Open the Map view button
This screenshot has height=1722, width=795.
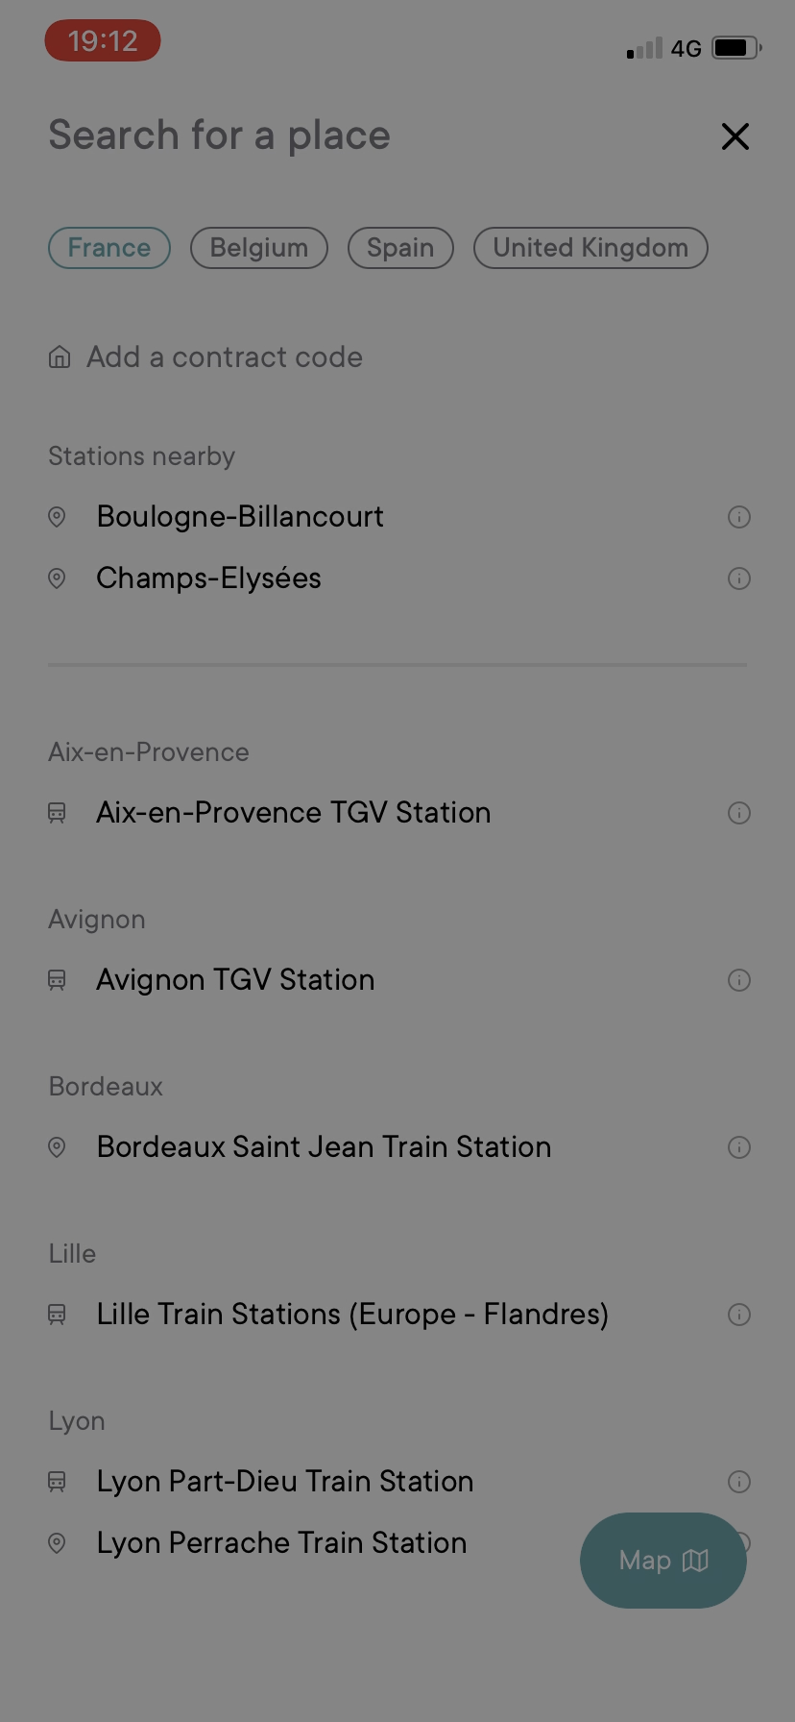(662, 1561)
